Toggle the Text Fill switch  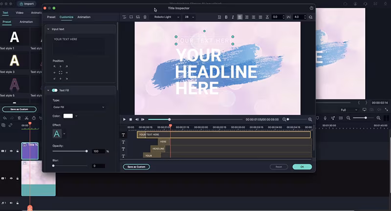pyautogui.click(x=55, y=90)
